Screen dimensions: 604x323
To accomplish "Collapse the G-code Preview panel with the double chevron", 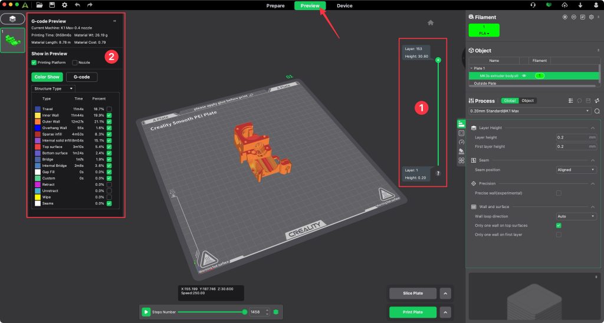I will point(114,21).
